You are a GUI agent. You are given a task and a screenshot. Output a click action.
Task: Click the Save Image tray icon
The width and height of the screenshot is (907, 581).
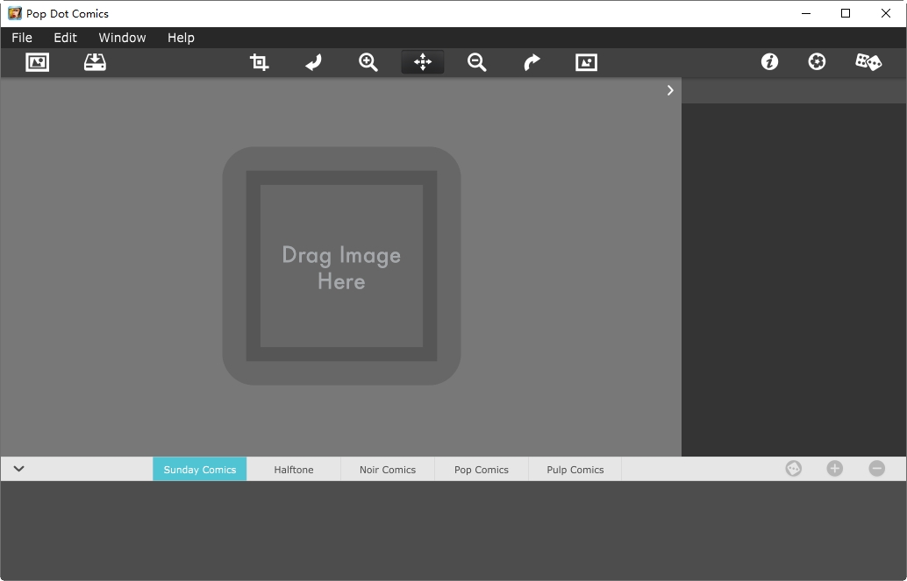coord(95,62)
